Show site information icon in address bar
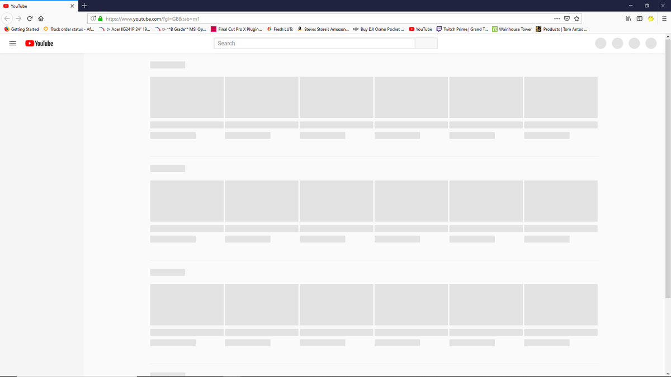 pyautogui.click(x=93, y=18)
